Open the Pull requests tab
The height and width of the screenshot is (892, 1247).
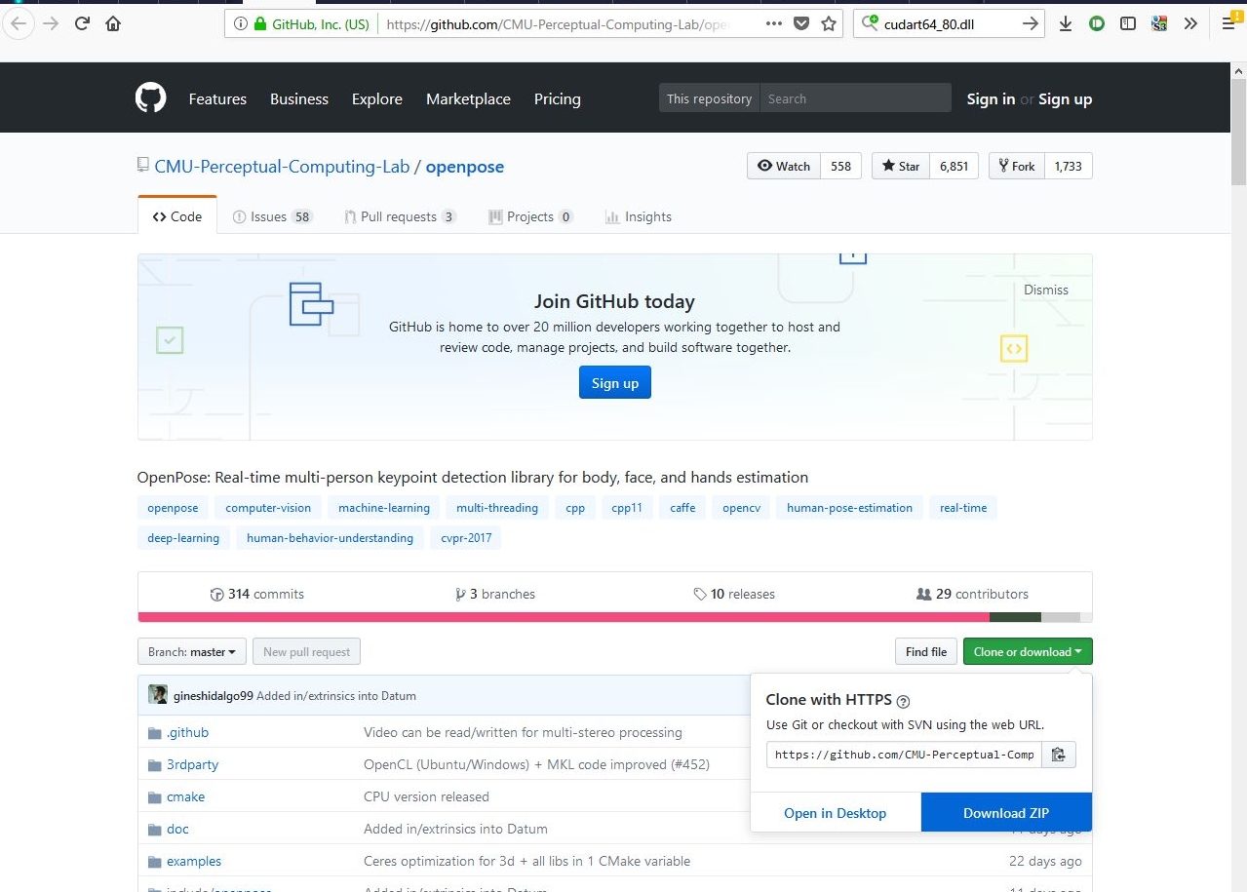click(400, 216)
